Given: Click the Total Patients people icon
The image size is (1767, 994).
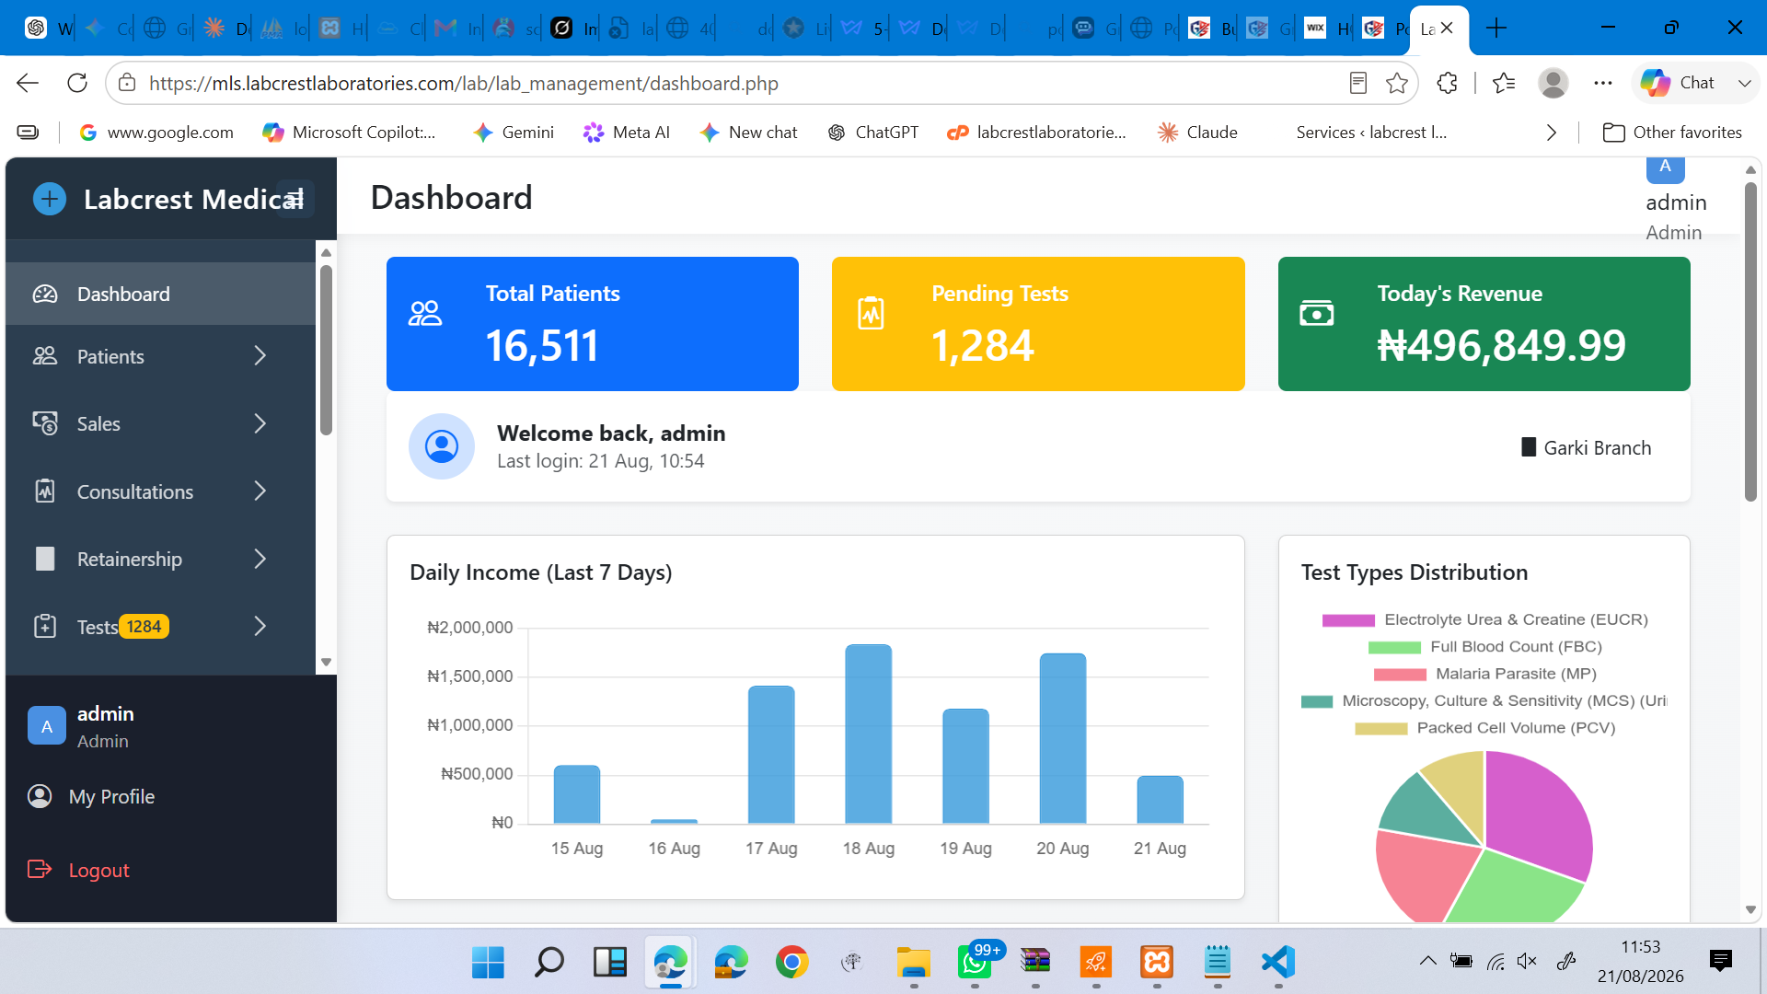Looking at the screenshot, I should coord(425,314).
